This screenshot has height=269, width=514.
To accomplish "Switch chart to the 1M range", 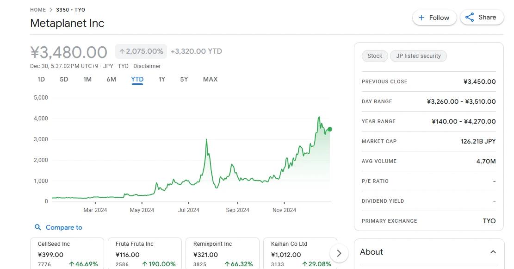I will coord(87,79).
